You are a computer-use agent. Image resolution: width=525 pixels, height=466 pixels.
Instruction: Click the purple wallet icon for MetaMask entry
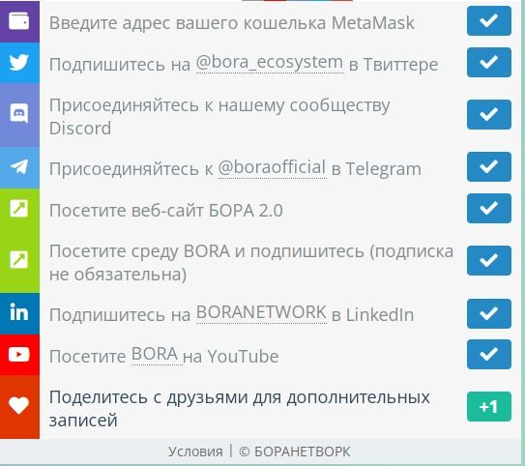click(x=19, y=21)
